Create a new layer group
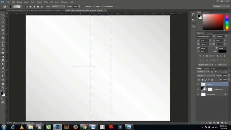The height and width of the screenshot is (130, 231). pyautogui.click(x=218, y=123)
